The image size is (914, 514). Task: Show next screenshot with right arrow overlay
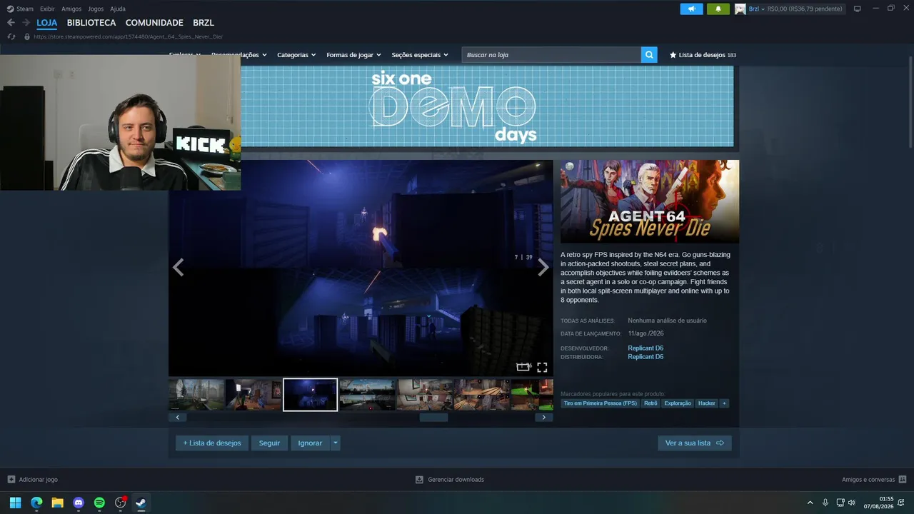click(x=543, y=268)
